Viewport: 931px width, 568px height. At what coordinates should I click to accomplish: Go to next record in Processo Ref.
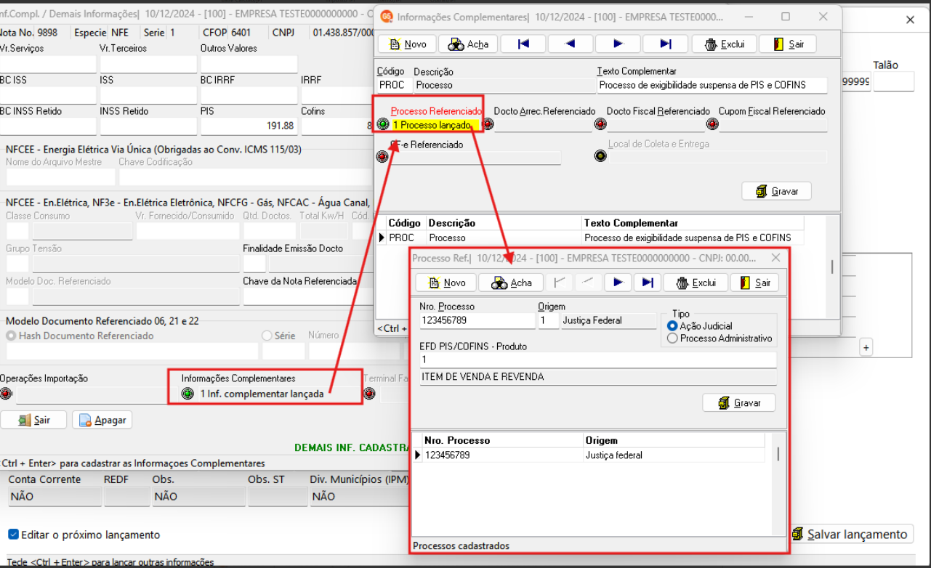[x=617, y=283]
